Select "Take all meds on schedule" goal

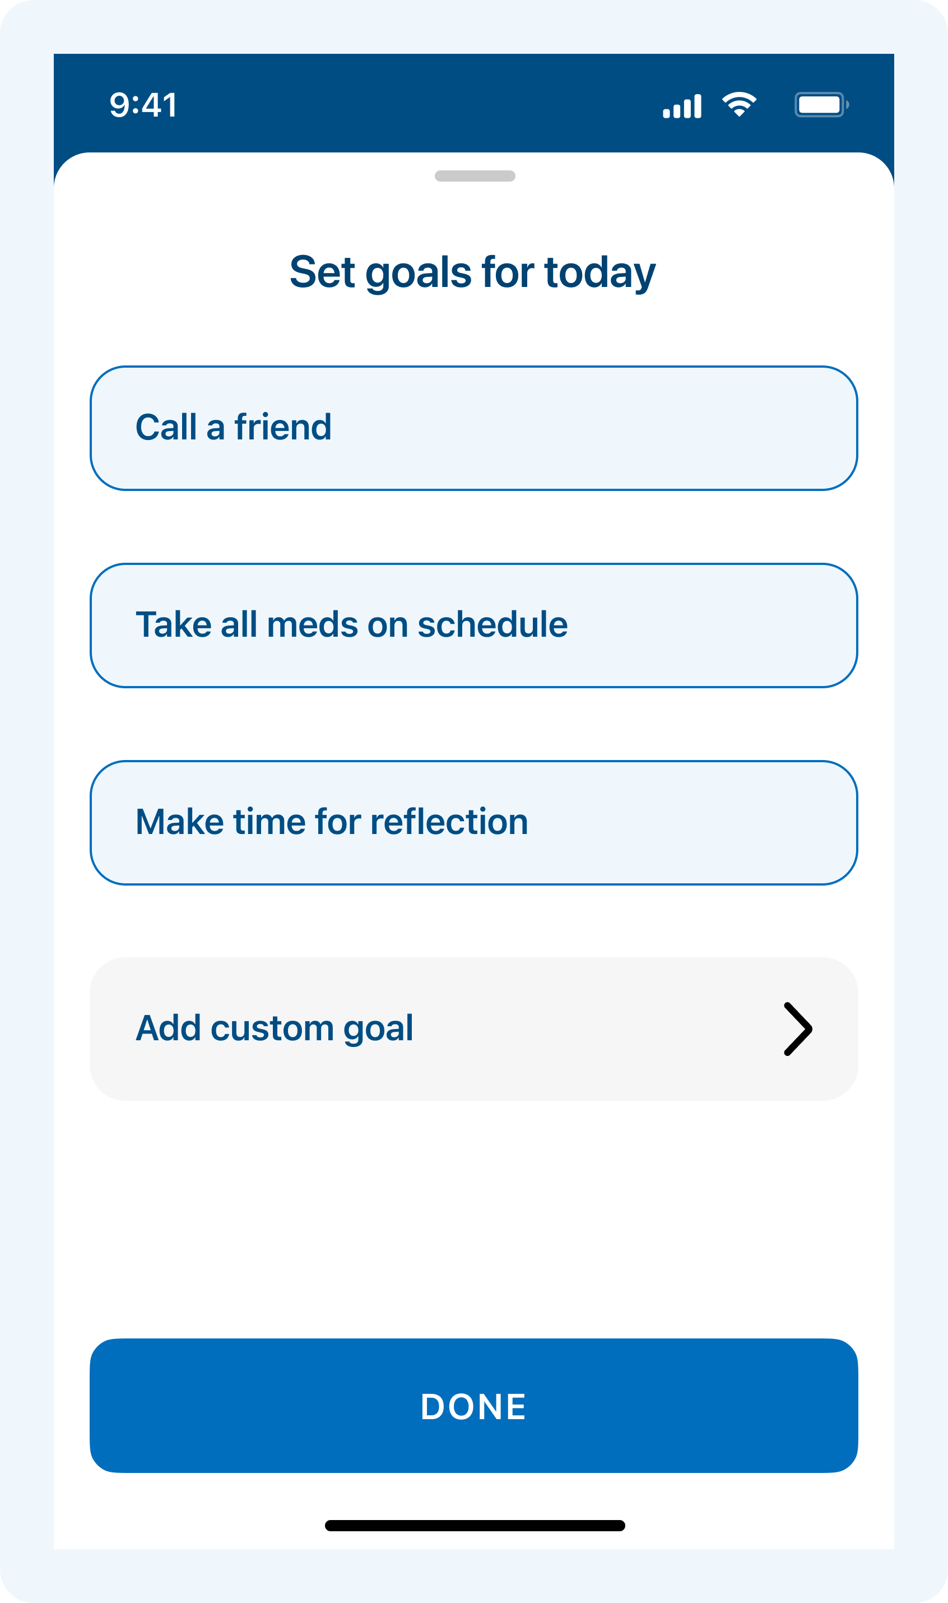(x=473, y=626)
